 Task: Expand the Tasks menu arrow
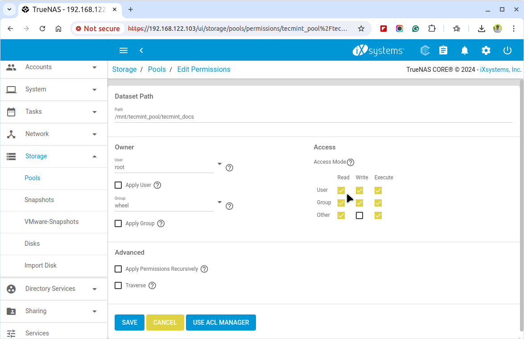(95, 112)
